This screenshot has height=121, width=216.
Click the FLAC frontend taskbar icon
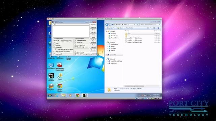84,95
